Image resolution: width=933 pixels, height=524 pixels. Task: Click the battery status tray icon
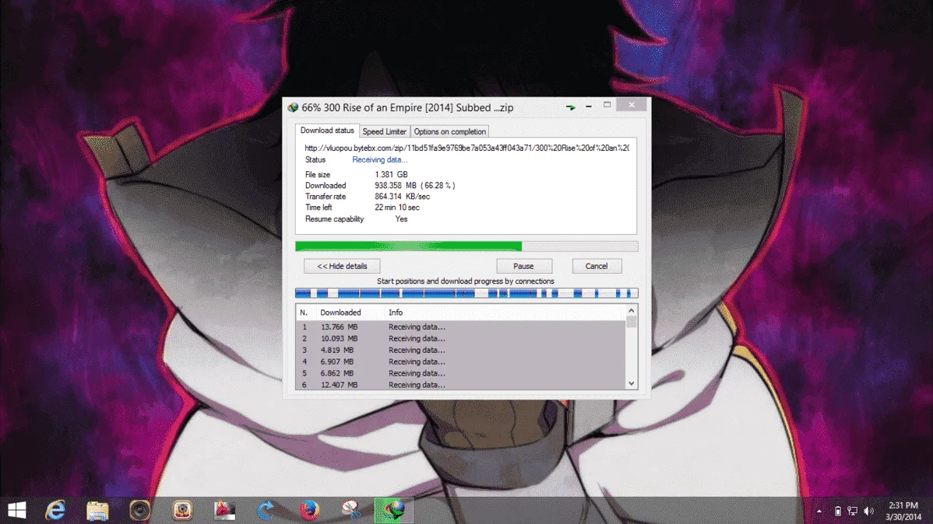click(x=837, y=511)
